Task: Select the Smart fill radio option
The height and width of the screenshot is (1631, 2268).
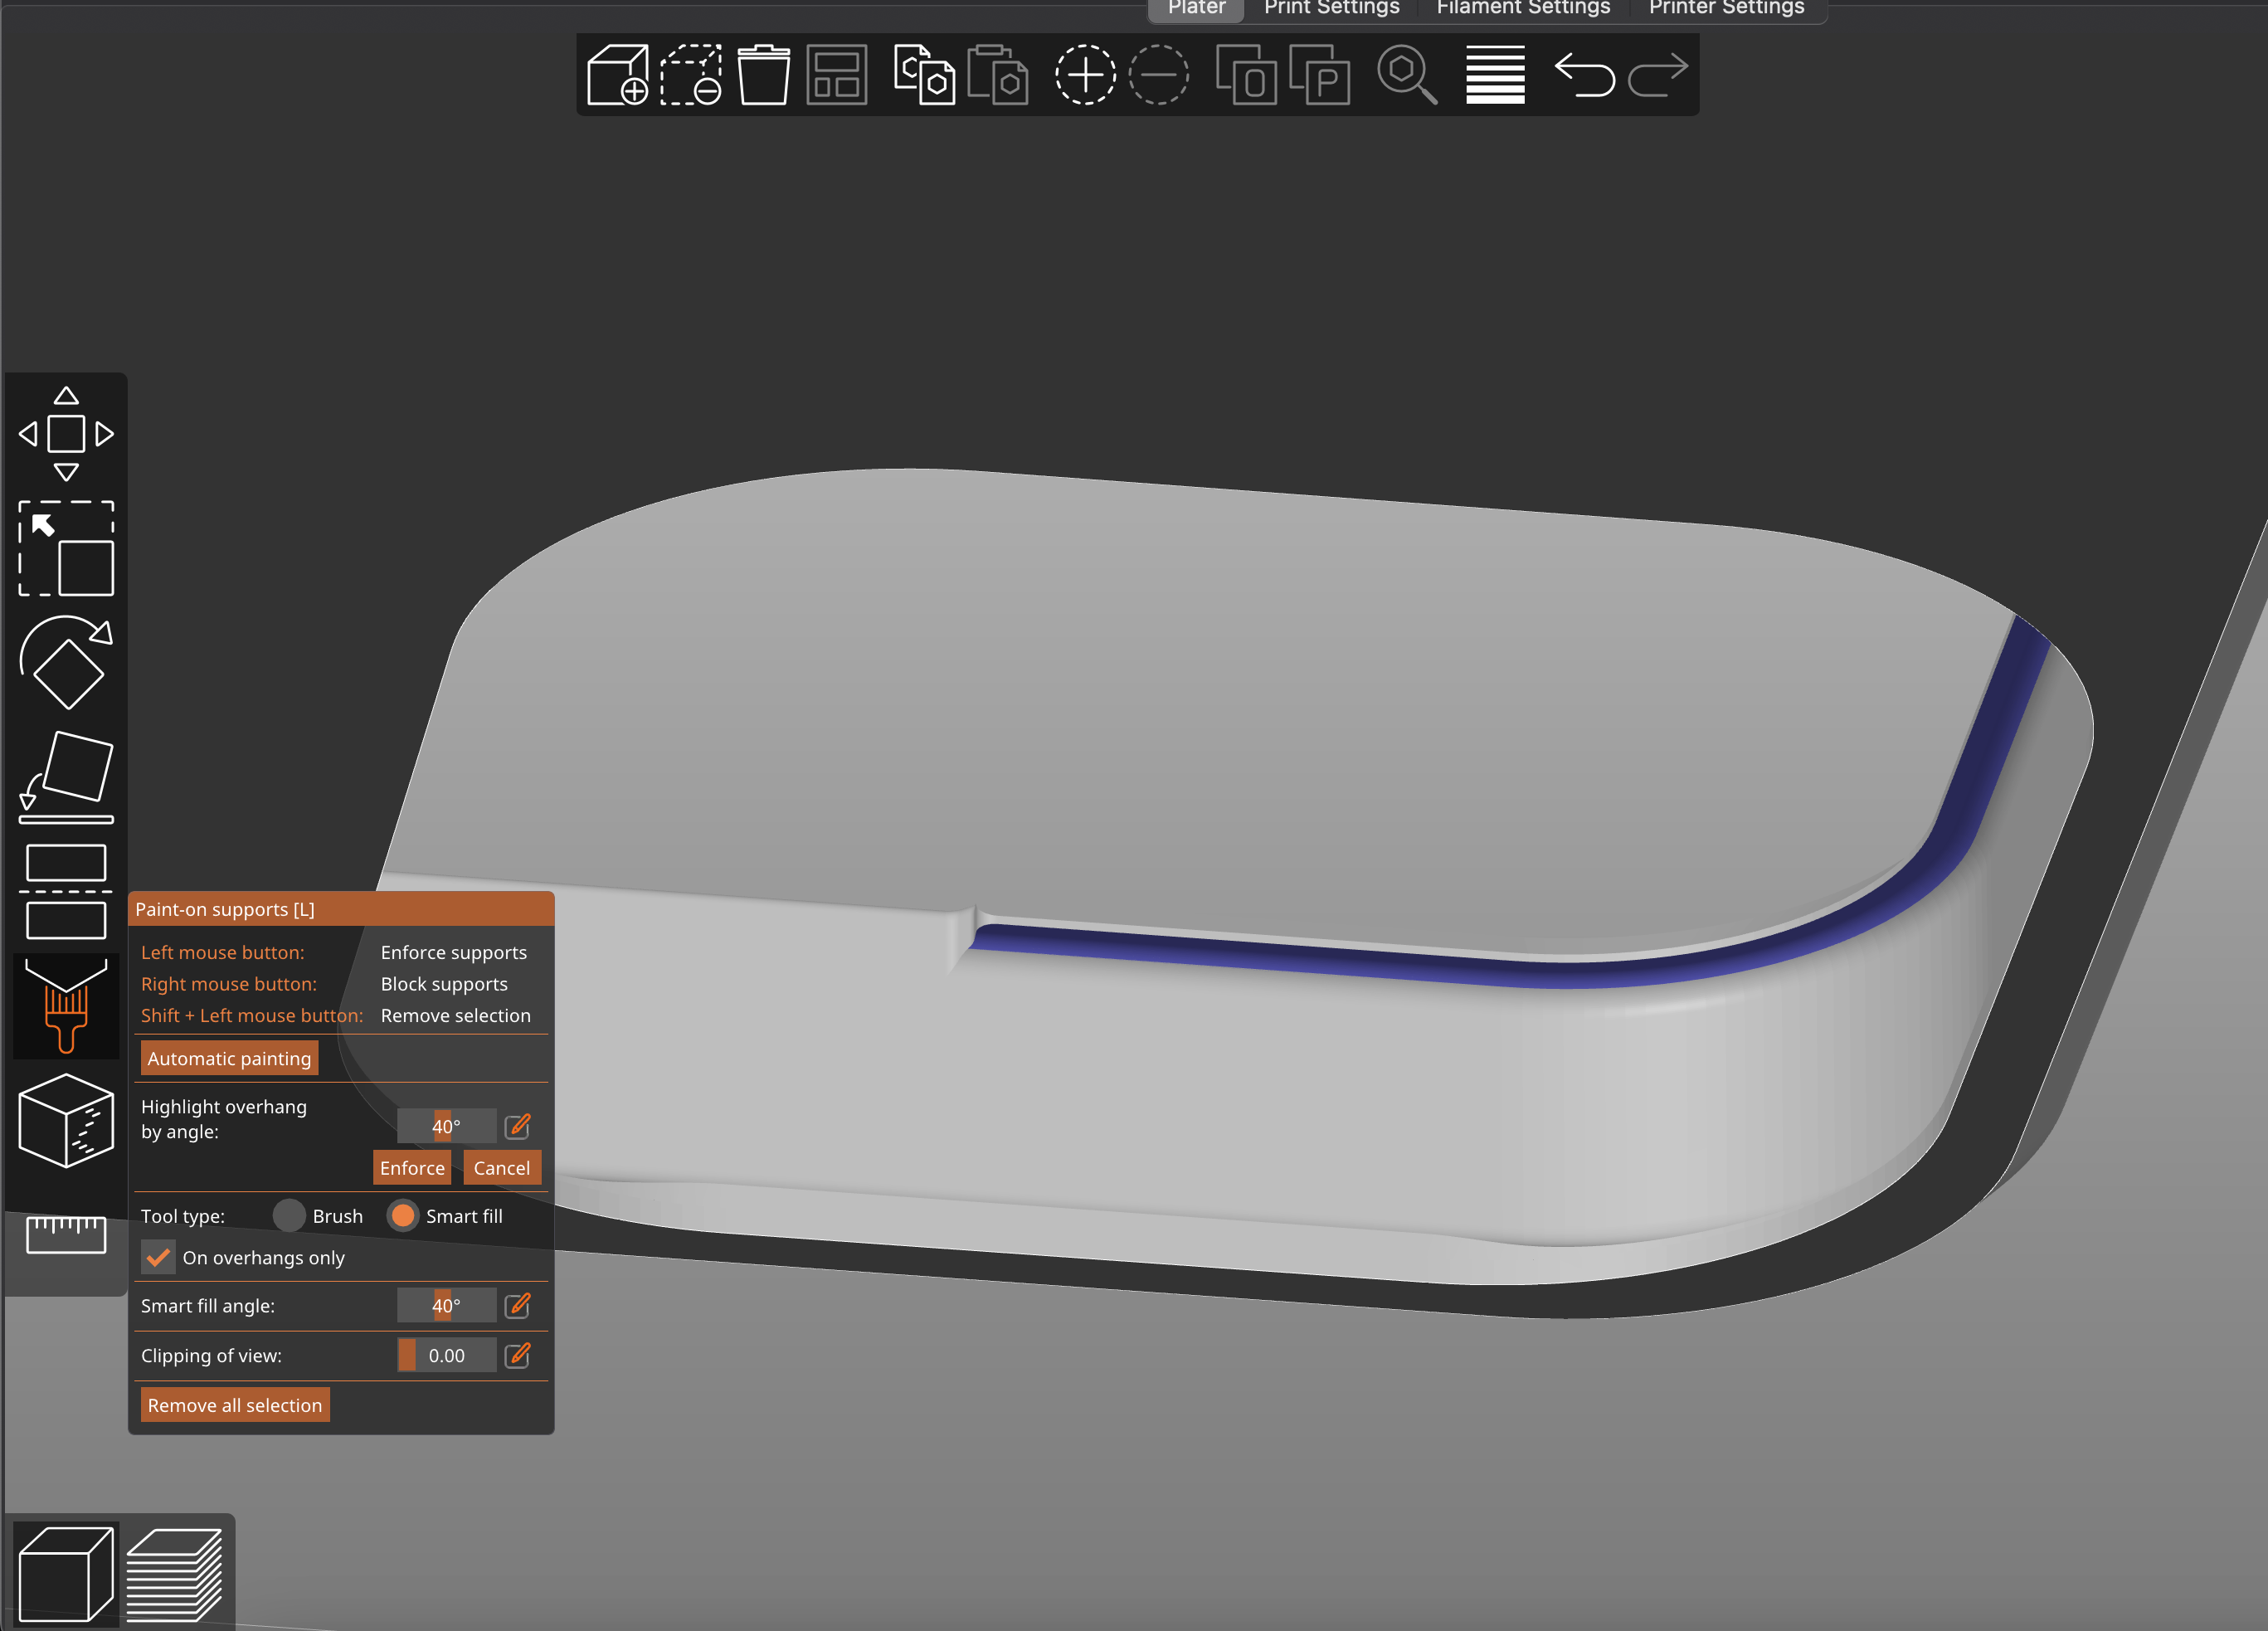Action: (403, 1215)
